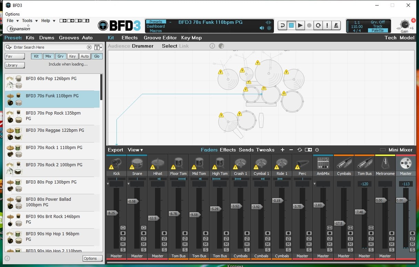This screenshot has width=419, height=267.
Task: Select the Hihat channel icon
Action: (x=158, y=164)
